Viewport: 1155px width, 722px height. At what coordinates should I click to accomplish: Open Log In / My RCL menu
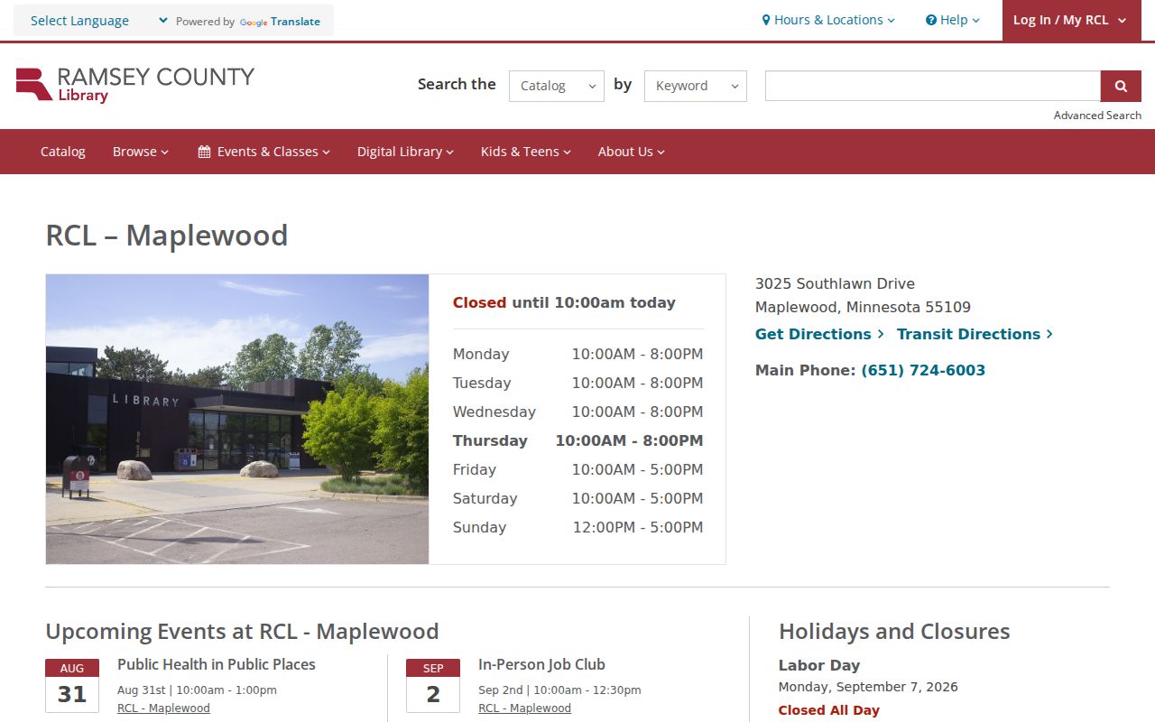pyautogui.click(x=1071, y=20)
